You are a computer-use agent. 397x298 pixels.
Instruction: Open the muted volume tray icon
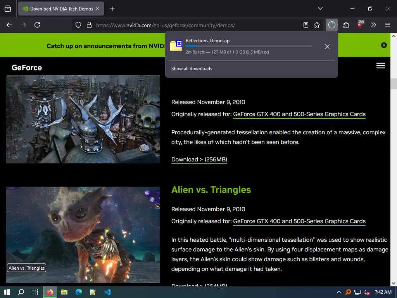pos(366,292)
